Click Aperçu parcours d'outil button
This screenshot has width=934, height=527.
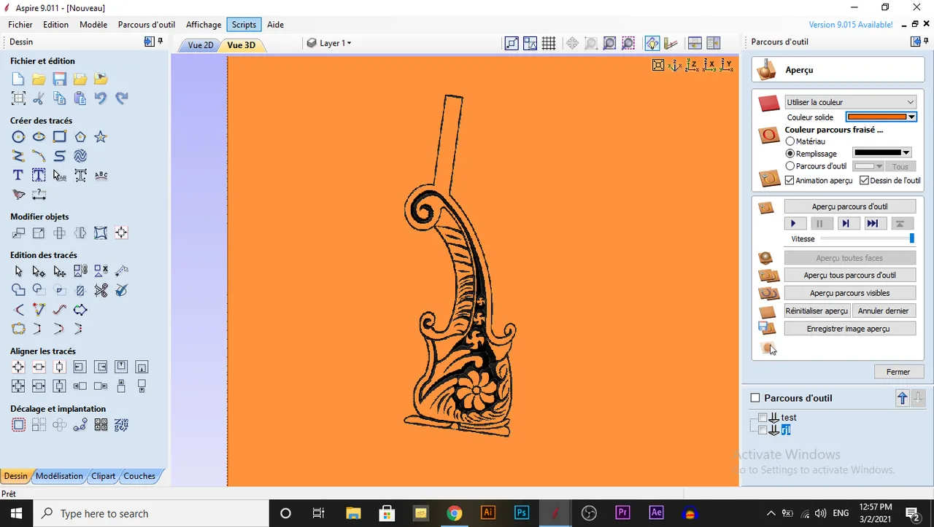(850, 206)
